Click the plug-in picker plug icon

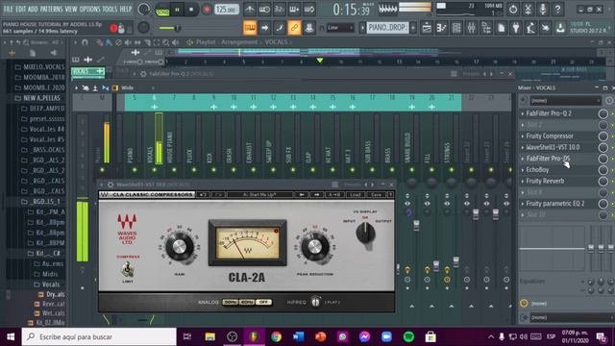[x=516, y=28]
